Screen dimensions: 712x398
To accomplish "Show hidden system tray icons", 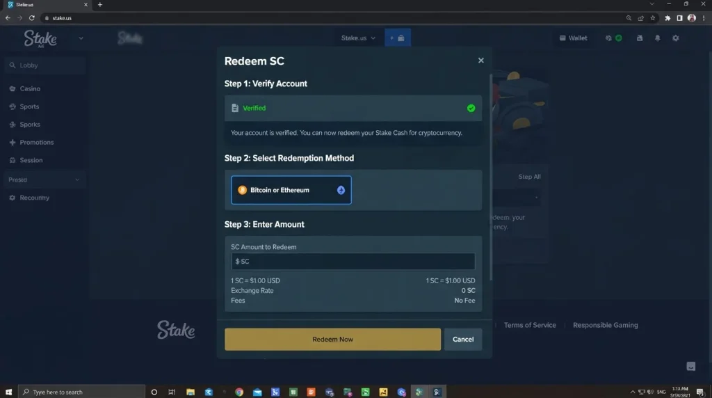I will pos(632,392).
